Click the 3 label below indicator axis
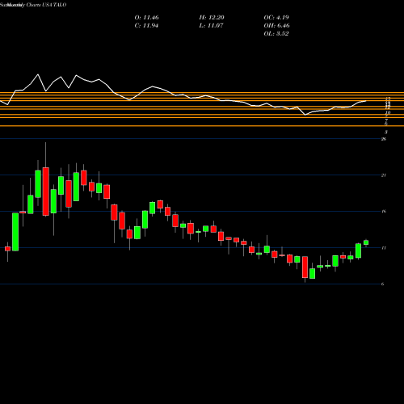 386,132
